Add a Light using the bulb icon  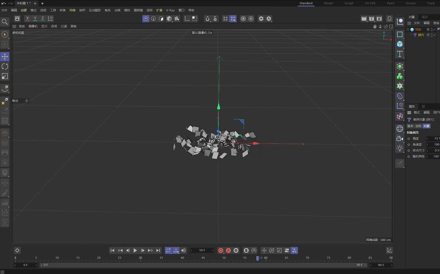(x=399, y=148)
